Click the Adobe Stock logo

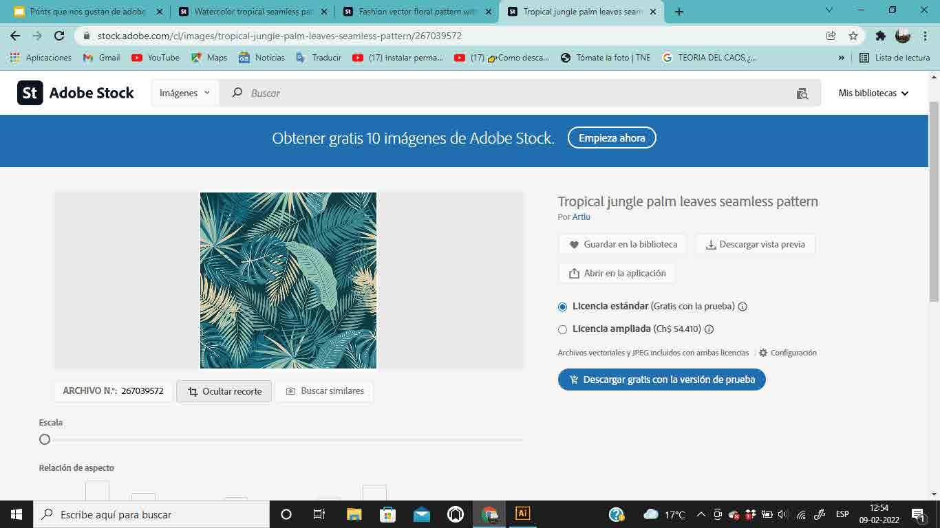tap(76, 93)
